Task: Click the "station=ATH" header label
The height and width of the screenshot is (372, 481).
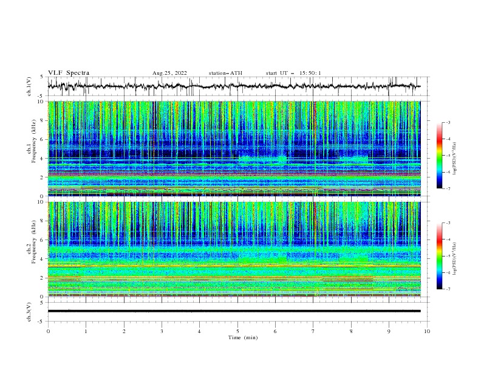Action: 225,73
